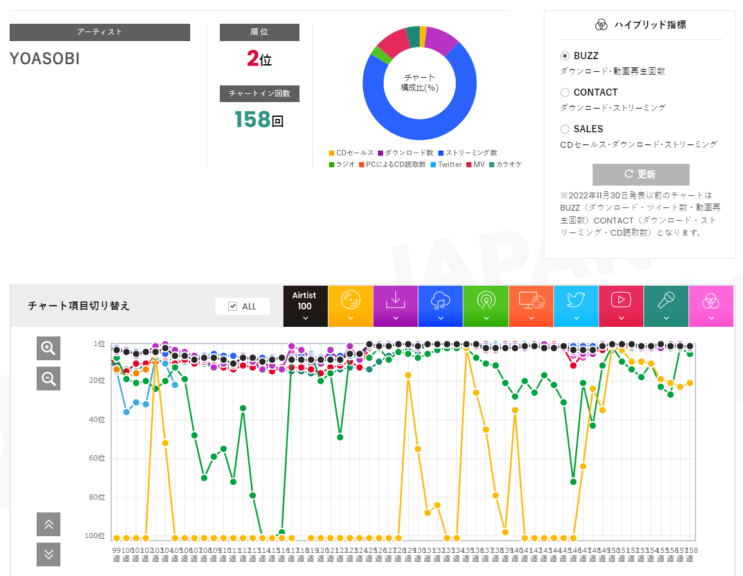Image resolution: width=743 pixels, height=576 pixels.
Task: Click the green donut radio segment
Action: click(380, 55)
